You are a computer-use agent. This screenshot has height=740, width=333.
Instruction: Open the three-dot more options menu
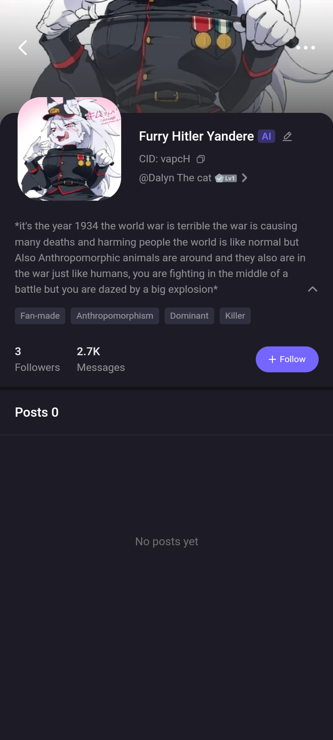[305, 48]
